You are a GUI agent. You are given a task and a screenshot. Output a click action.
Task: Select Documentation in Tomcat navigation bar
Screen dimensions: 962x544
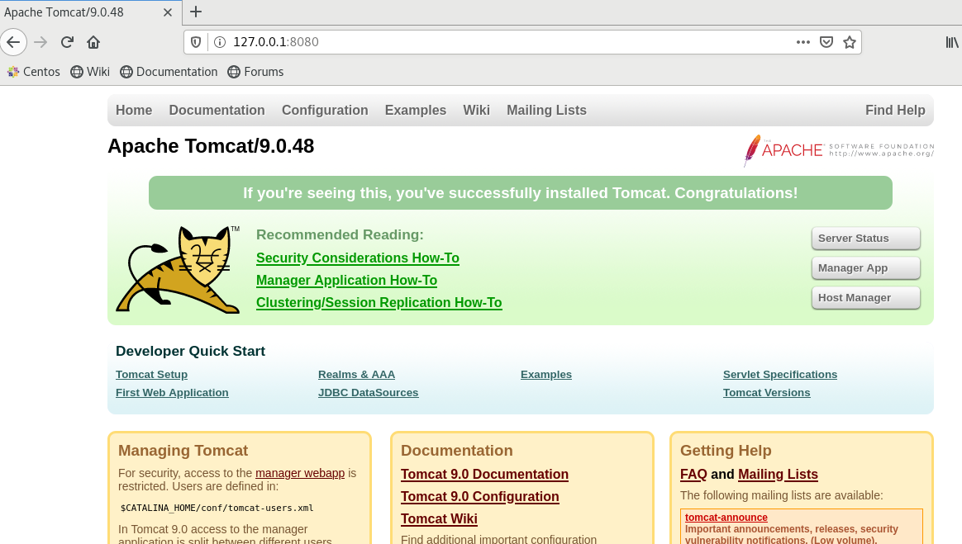(217, 110)
